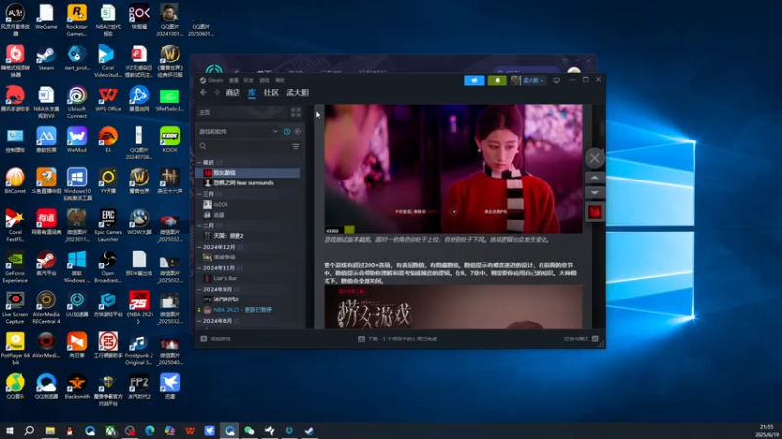
Task: Switch to the 库 tab in Steam
Action: coord(252,92)
